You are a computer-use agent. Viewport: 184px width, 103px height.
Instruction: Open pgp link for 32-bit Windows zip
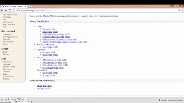(x=62, y=34)
